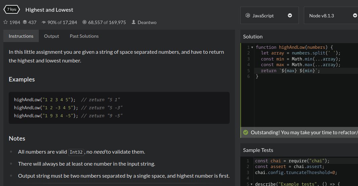Place cursor on const max line
The image size is (358, 186).
click(x=301, y=64)
